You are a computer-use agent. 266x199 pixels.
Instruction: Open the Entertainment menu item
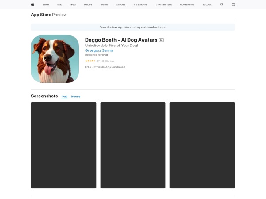click(164, 4)
